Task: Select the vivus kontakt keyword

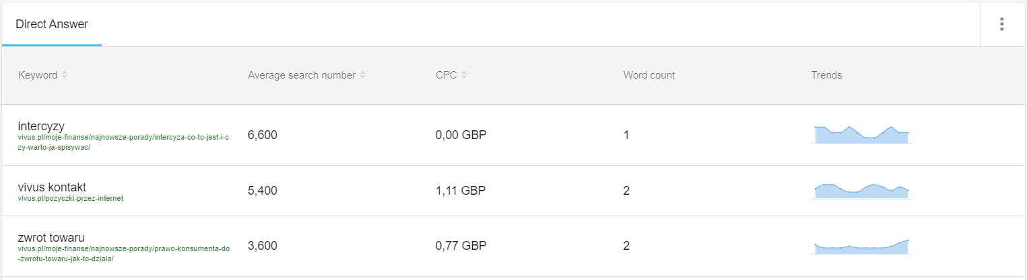Action: (52, 187)
